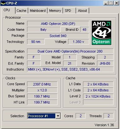Viewport: 120px width, 129px height.
Task: Click the CPU-Z window title text
Action: [x=12, y=3]
